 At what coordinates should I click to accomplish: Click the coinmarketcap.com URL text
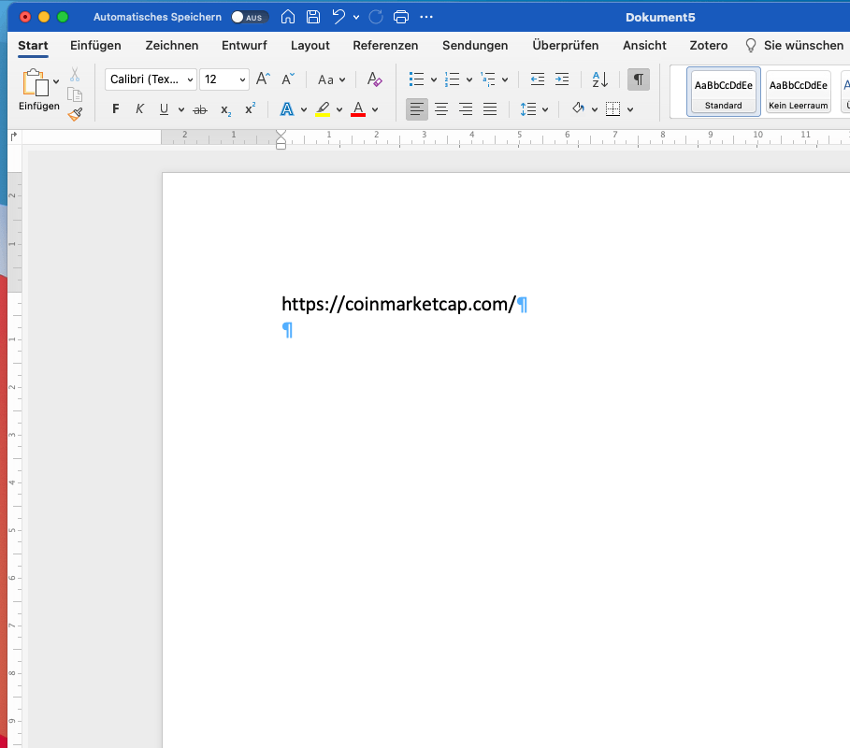[x=398, y=304]
